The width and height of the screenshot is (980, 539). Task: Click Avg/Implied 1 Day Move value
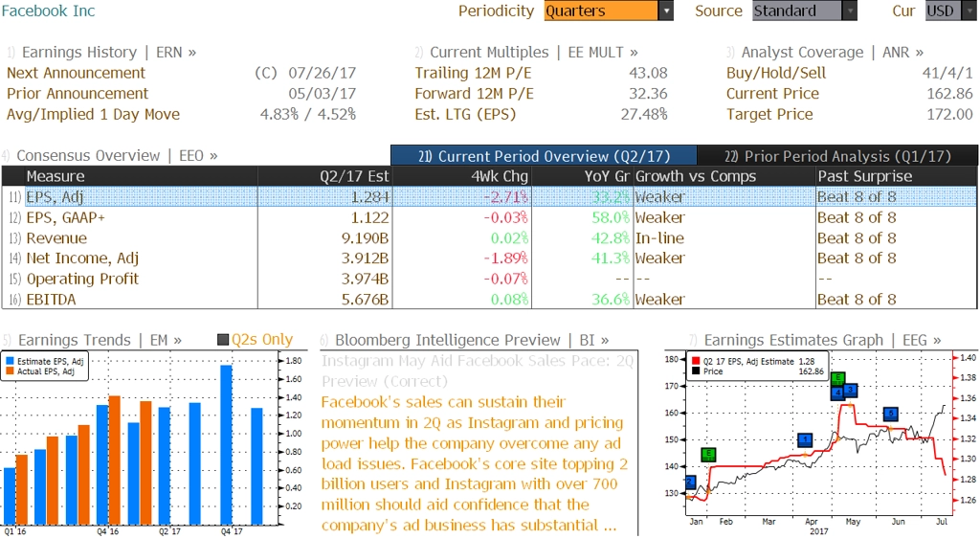click(x=308, y=115)
